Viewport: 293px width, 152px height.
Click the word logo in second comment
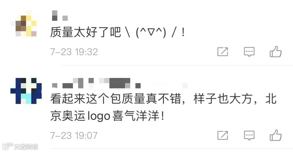pos(99,116)
